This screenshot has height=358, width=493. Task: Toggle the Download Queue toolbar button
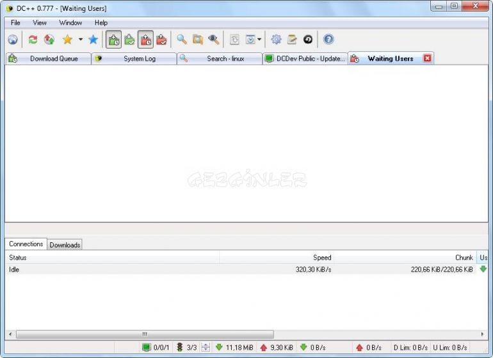(x=113, y=40)
